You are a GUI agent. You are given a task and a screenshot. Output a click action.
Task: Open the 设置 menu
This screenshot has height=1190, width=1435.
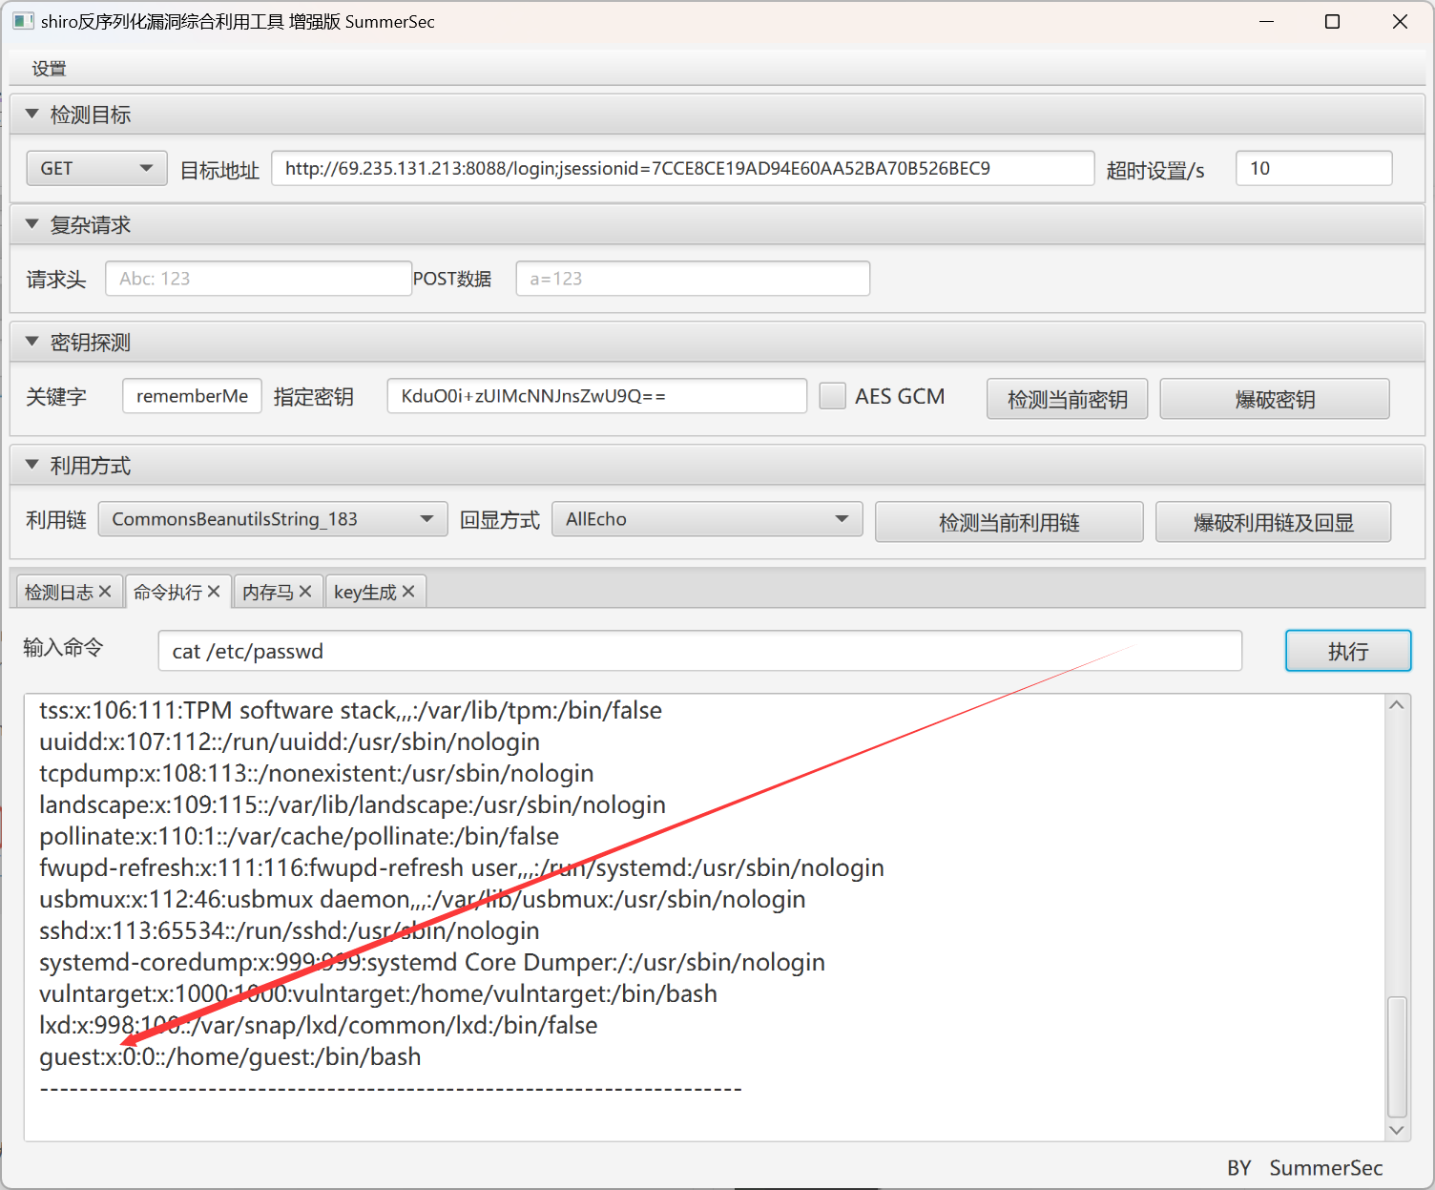pyautogui.click(x=49, y=69)
